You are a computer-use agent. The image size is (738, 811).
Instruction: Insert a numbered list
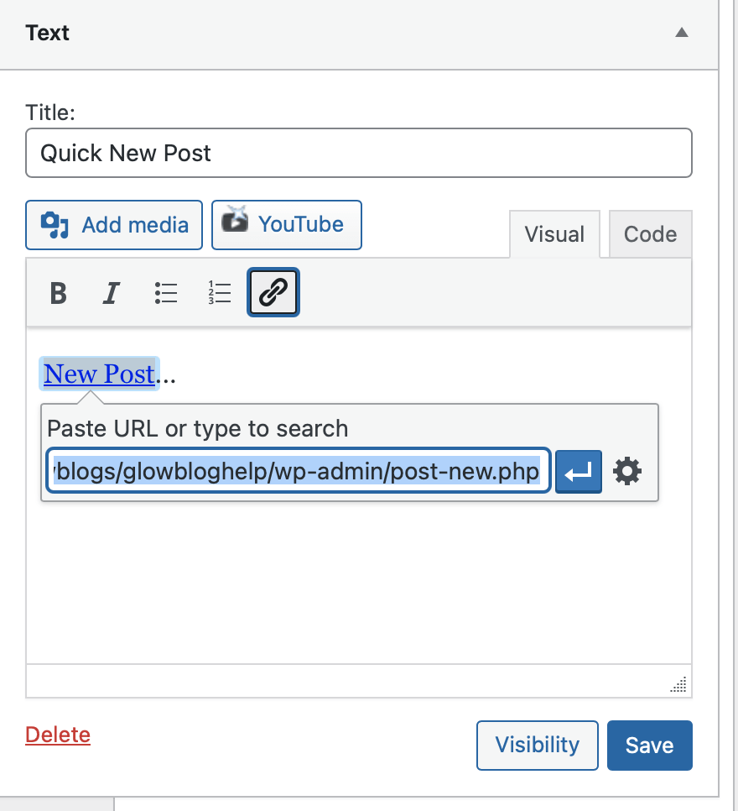tap(219, 293)
